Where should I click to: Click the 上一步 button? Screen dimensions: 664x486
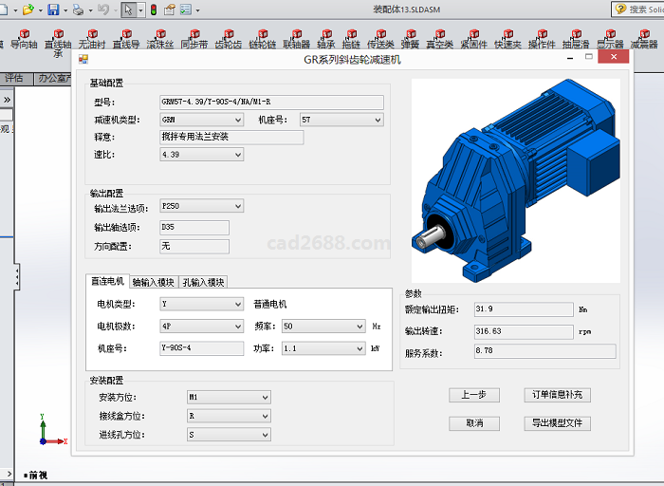(x=473, y=395)
